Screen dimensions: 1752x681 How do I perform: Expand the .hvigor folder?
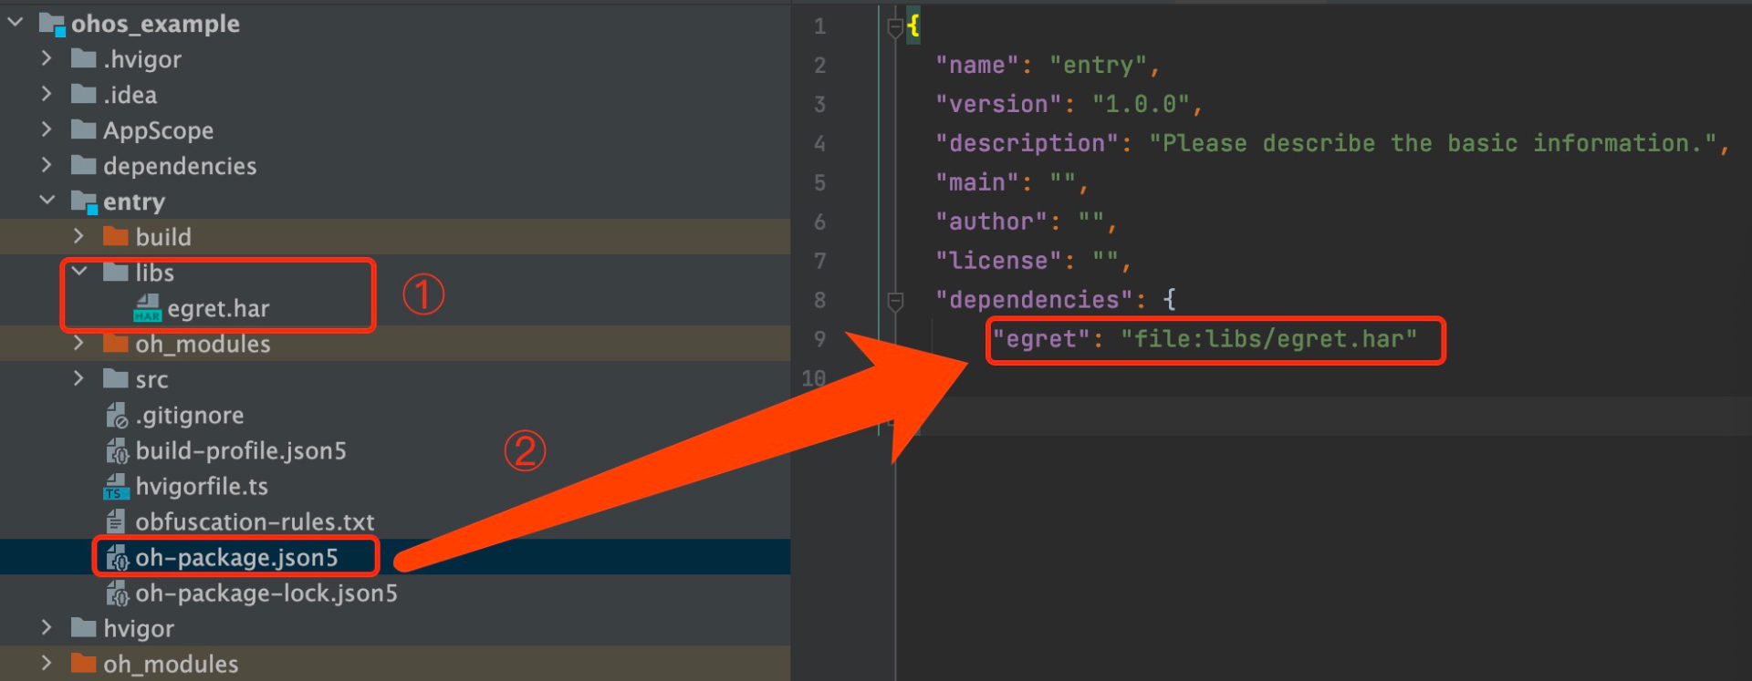(x=47, y=58)
